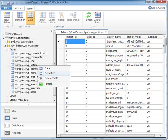The height and width of the screenshot is (140, 168).
Task: Select the Data view ribbon button
Action: coord(30,18)
